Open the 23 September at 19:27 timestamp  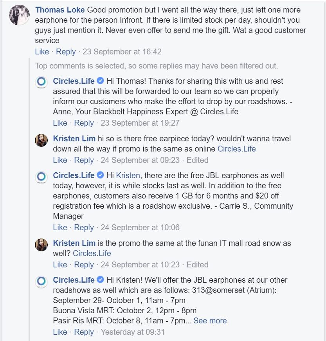[x=140, y=123]
